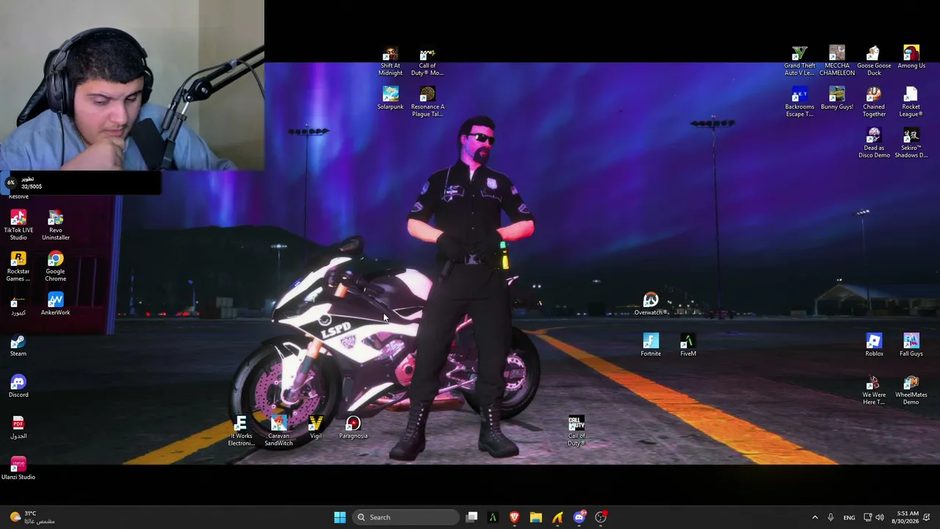Open Task View from the taskbar

coord(472,517)
